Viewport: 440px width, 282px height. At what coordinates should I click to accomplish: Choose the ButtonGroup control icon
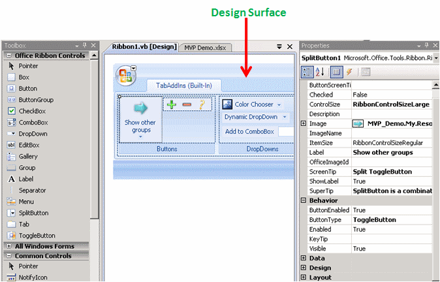coord(11,100)
